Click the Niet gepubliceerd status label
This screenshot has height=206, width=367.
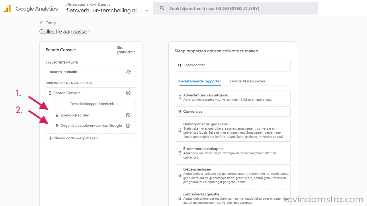pos(126,50)
